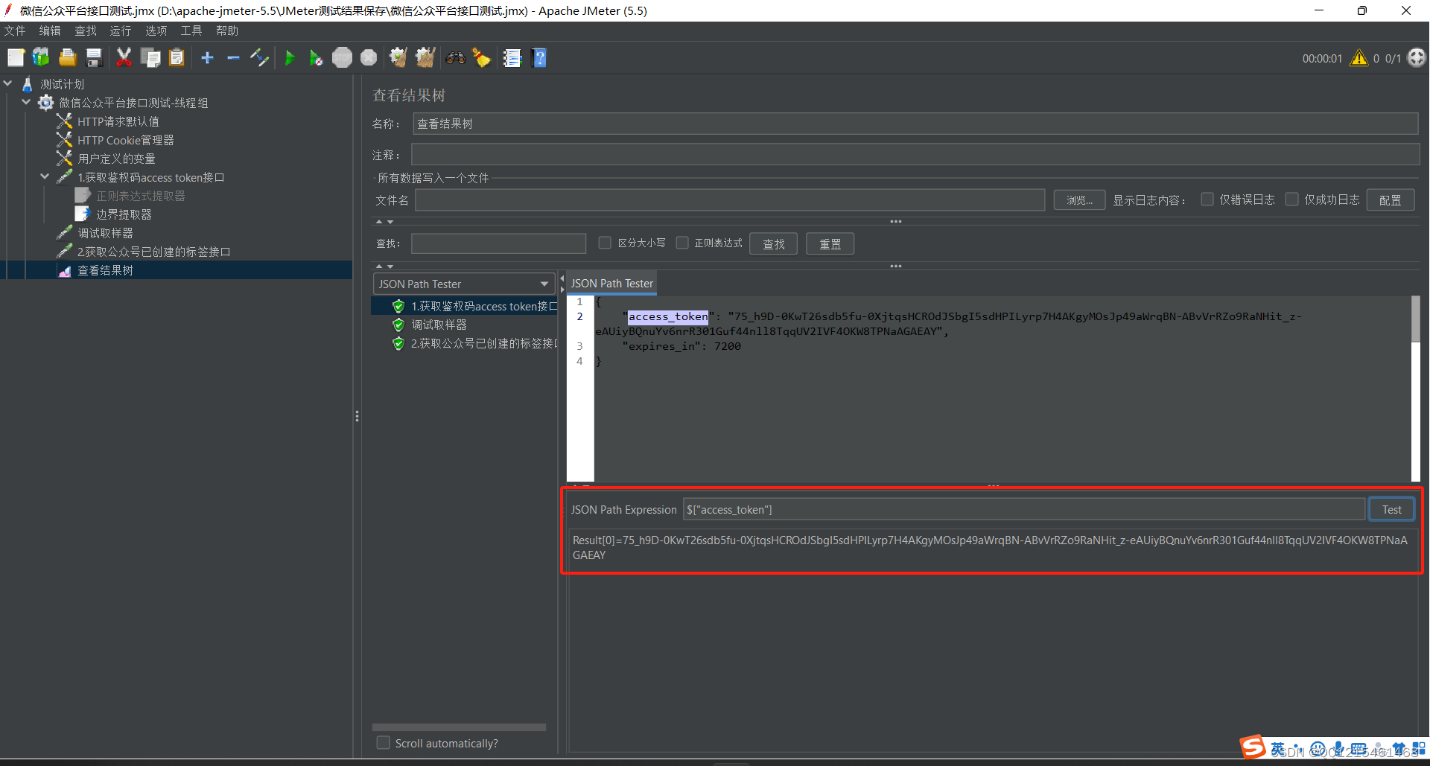Open the 帮助 menu

click(x=227, y=31)
